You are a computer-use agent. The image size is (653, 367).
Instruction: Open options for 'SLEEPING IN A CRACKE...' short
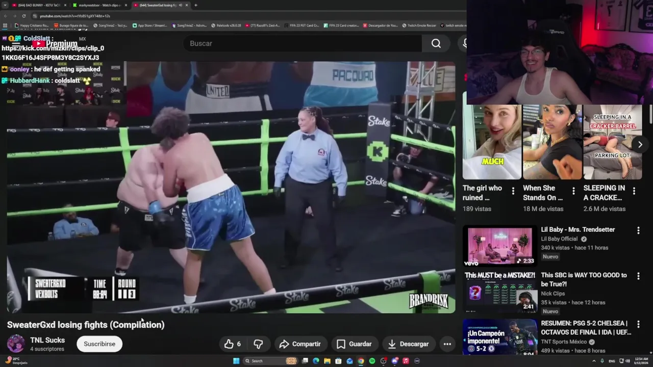634,191
